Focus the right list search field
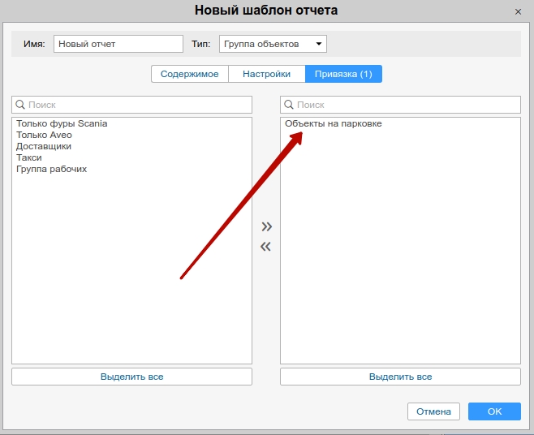 [x=400, y=105]
